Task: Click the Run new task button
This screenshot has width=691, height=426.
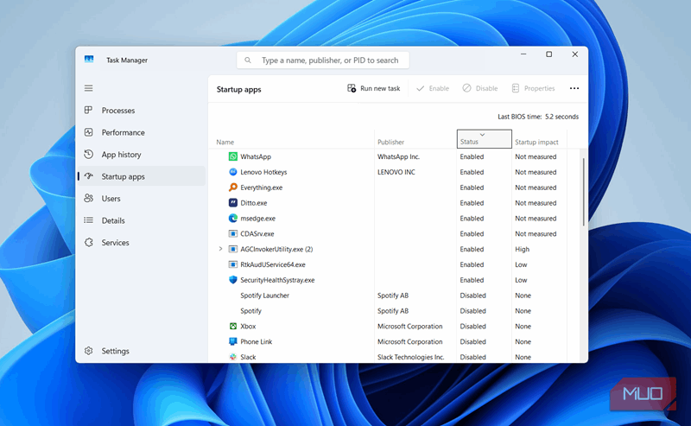Action: [374, 88]
